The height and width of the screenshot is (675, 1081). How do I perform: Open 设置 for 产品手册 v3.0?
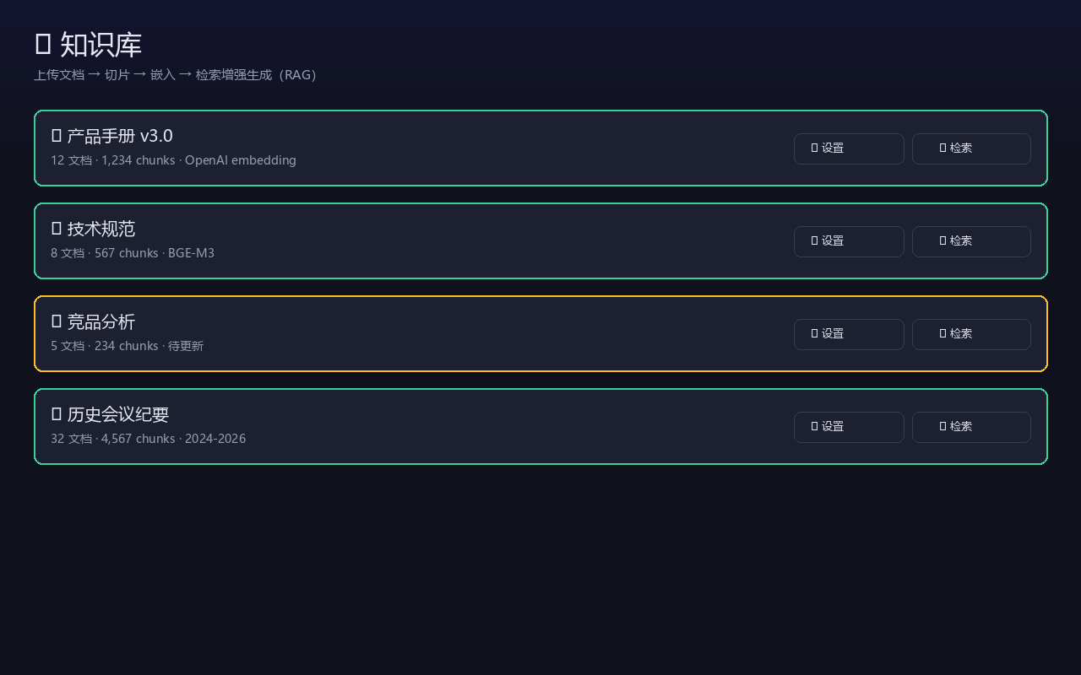pos(849,148)
